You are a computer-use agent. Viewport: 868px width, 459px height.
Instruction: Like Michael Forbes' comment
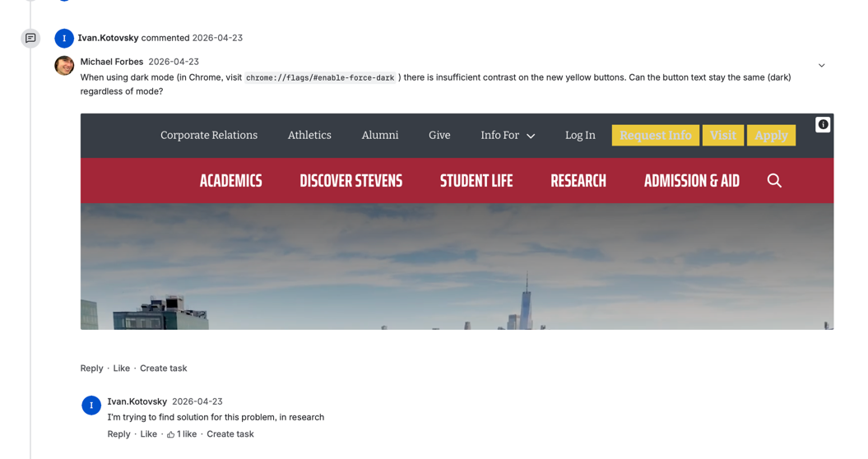pyautogui.click(x=121, y=369)
